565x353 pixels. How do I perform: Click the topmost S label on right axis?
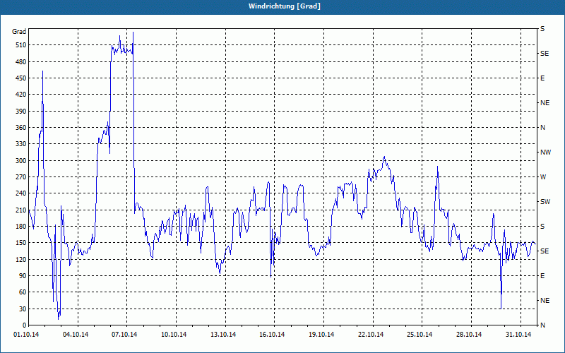542,29
